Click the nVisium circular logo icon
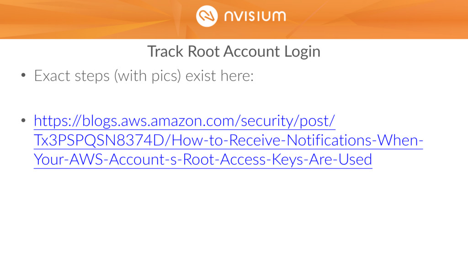Image resolution: width=468 pixels, height=263 pixels. [x=207, y=16]
